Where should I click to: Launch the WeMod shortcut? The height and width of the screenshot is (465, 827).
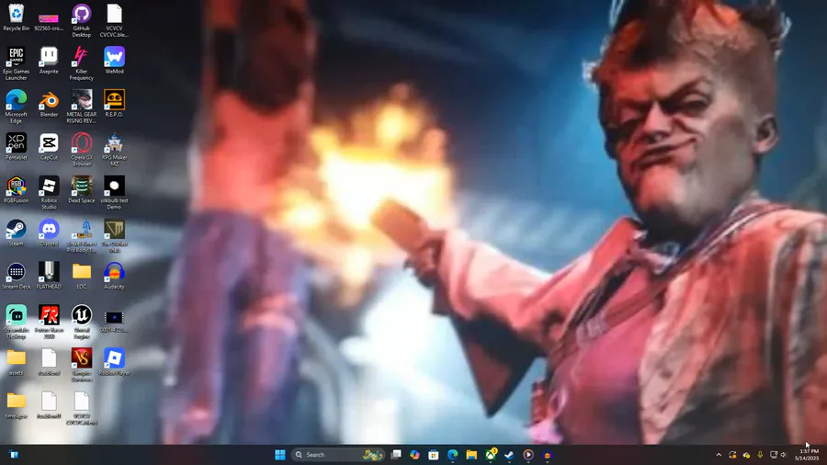(114, 61)
